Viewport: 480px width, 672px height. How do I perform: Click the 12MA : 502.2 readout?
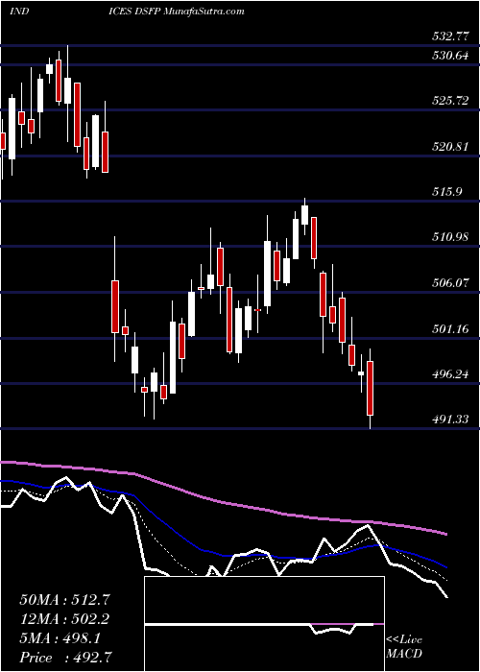tap(64, 619)
